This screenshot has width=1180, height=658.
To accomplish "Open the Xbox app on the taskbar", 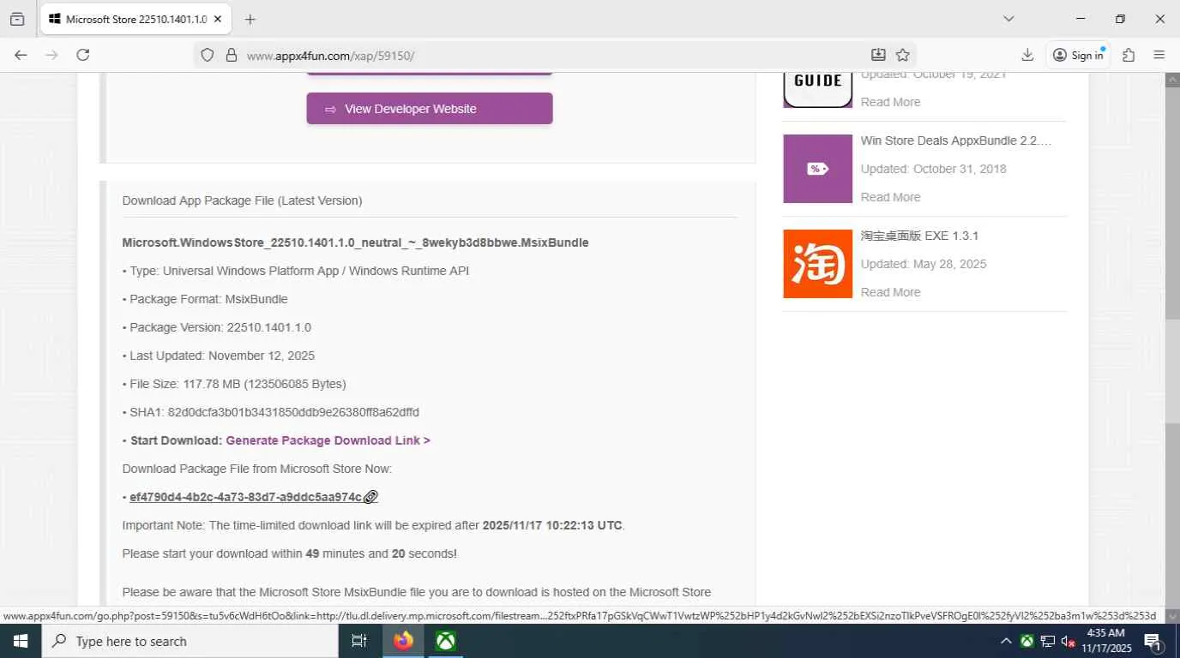I will 445,641.
